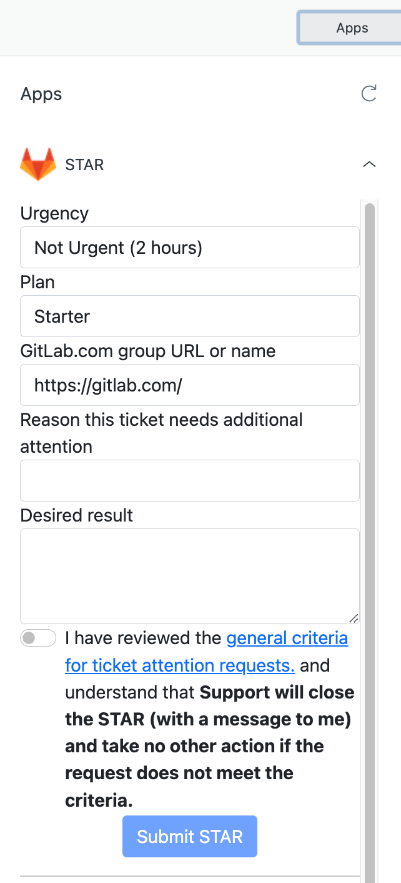This screenshot has width=401, height=883.
Task: Switch to the Apps tab
Action: pos(352,28)
